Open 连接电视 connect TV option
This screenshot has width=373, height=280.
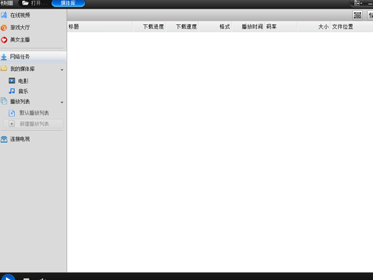click(15, 139)
